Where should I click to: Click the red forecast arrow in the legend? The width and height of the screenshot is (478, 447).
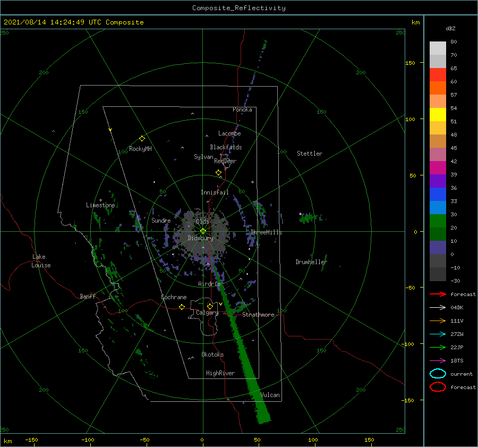[x=438, y=294]
